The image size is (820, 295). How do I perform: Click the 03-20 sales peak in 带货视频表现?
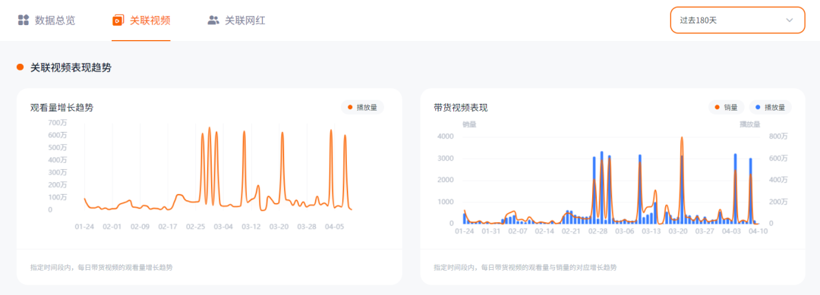[x=682, y=138]
